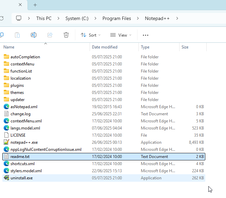Click the blank file icon beside LICENSE
Image resolution: width=226 pixels, height=198 pixels.
[6, 135]
